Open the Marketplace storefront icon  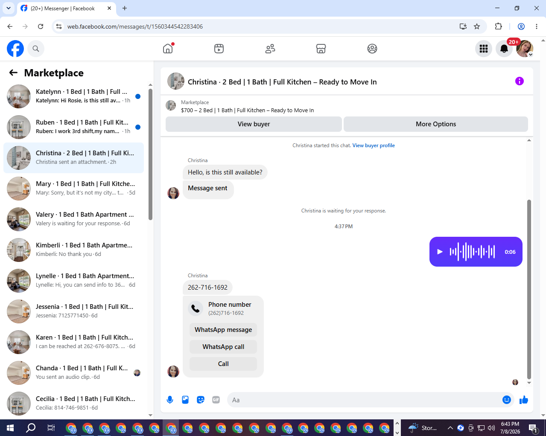[321, 49]
